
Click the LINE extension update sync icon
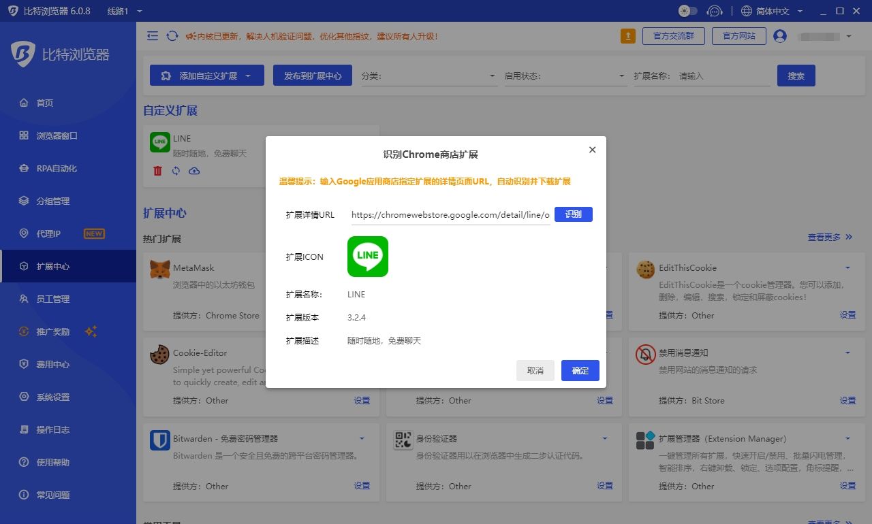coord(176,171)
